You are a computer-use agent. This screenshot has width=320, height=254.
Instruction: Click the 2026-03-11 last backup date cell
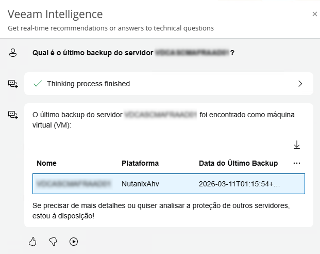(x=240, y=183)
